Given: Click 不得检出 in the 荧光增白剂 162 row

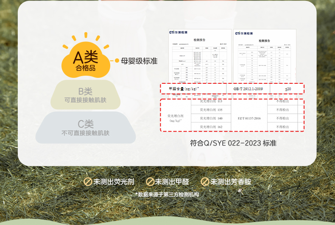Looking at the screenshot, I should pos(282,127).
